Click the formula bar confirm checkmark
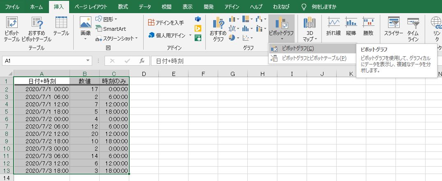This screenshot has width=442, height=181. [127, 61]
